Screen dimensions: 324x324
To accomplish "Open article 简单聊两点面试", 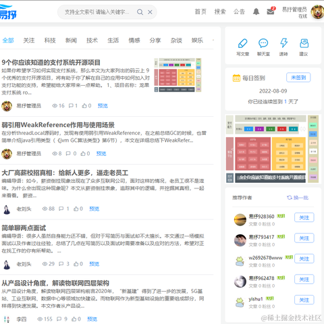I will [24, 228].
